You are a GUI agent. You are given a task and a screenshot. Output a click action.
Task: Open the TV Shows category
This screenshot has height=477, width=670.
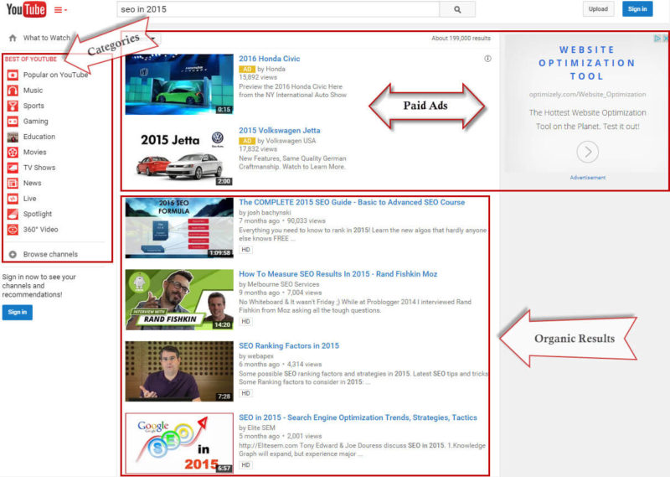pyautogui.click(x=39, y=168)
